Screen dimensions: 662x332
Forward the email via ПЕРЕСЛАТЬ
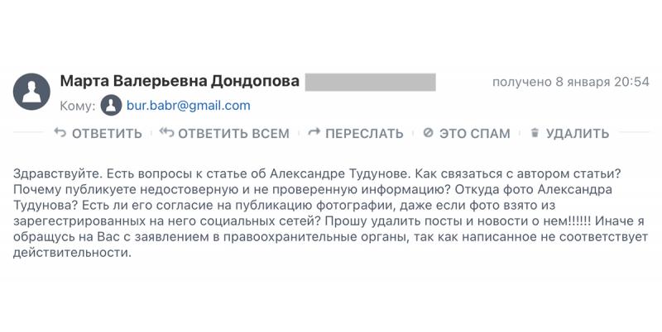(364, 133)
